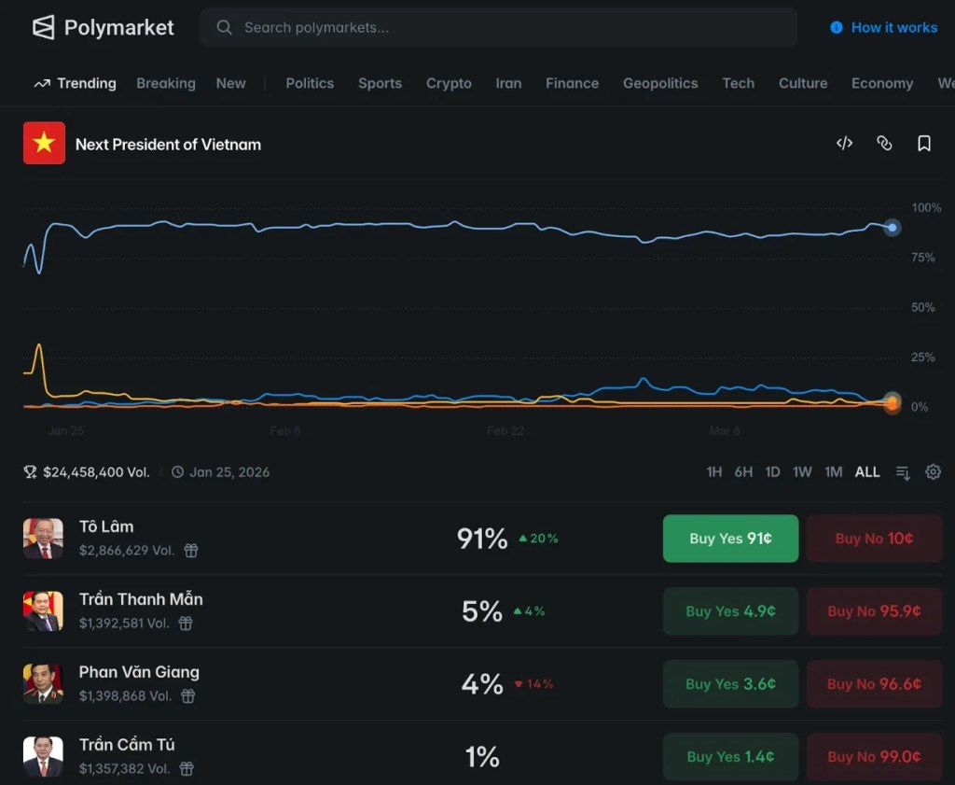
Task: Click Phan Văn Giang's profile thumbnail
Action: pos(43,684)
